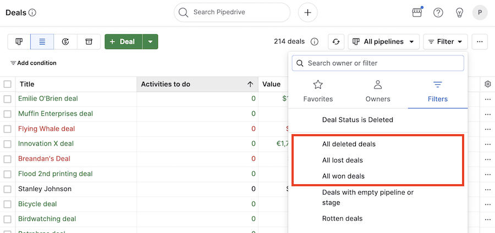This screenshot has height=233, width=495.
Task: Open the archive view icon
Action: coord(89,42)
